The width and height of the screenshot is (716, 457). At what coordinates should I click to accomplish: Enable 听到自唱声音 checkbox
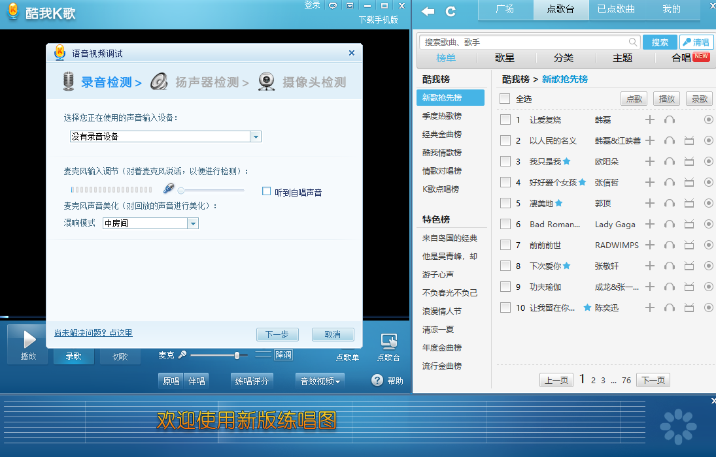point(266,191)
